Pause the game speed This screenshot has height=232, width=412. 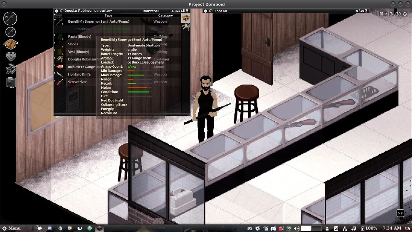click(x=381, y=14)
